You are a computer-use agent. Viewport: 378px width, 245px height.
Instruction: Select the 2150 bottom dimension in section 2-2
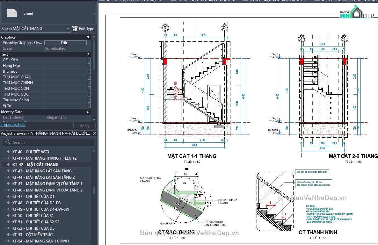(322, 149)
